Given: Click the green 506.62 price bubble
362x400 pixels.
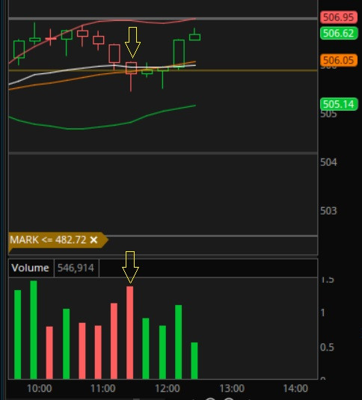Looking at the screenshot, I should [x=339, y=33].
